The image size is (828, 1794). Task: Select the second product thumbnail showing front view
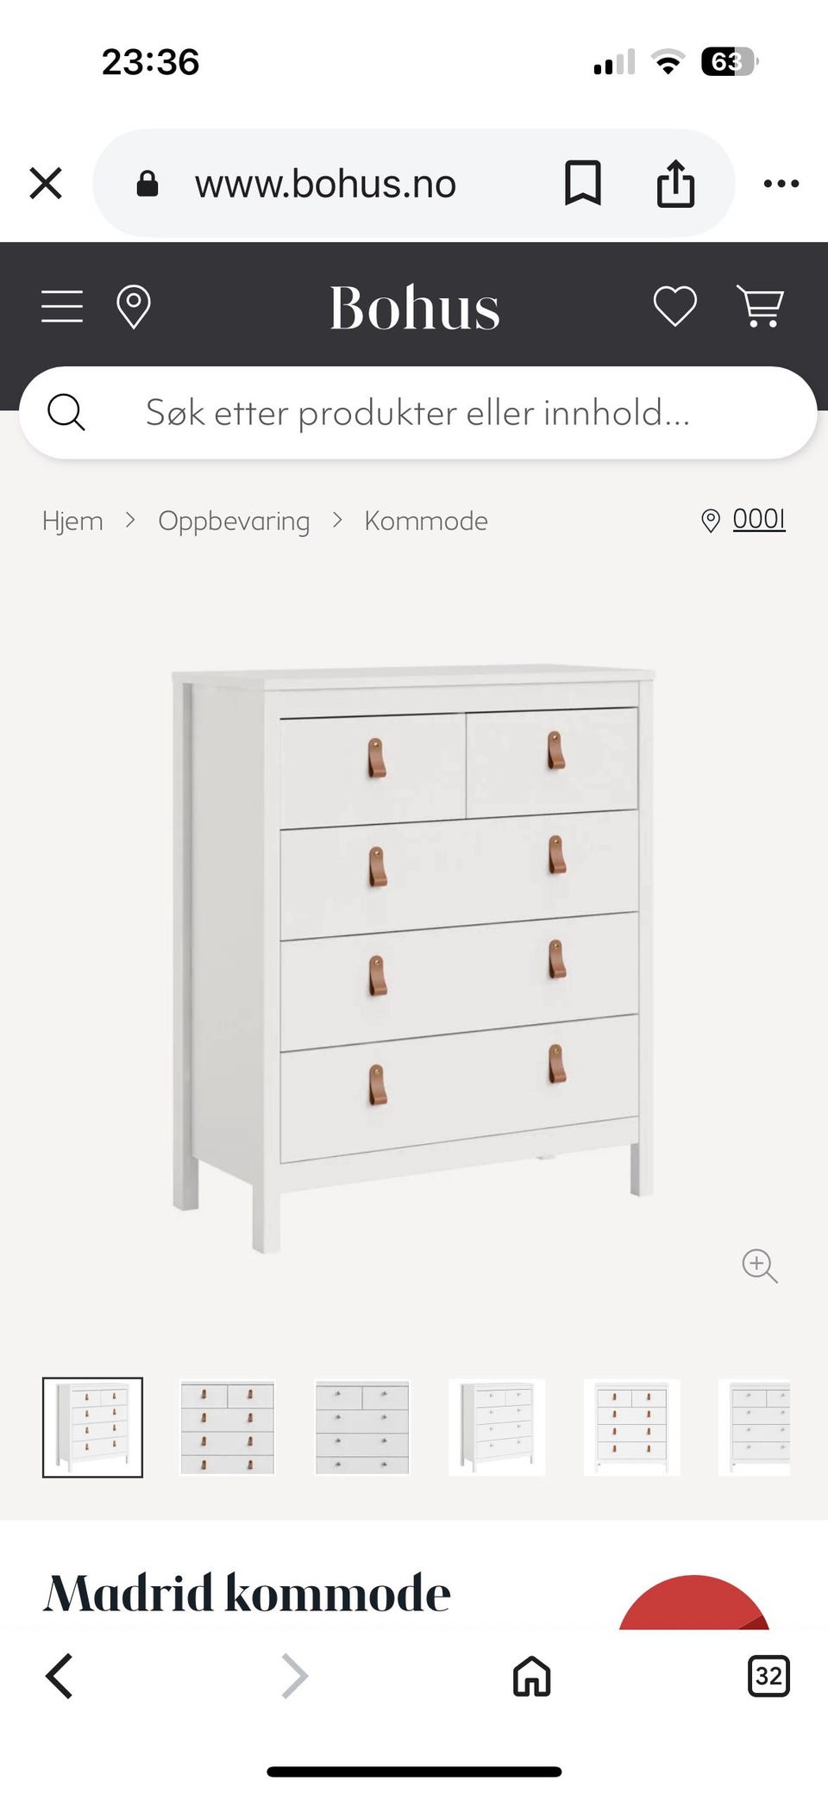pos(228,1428)
